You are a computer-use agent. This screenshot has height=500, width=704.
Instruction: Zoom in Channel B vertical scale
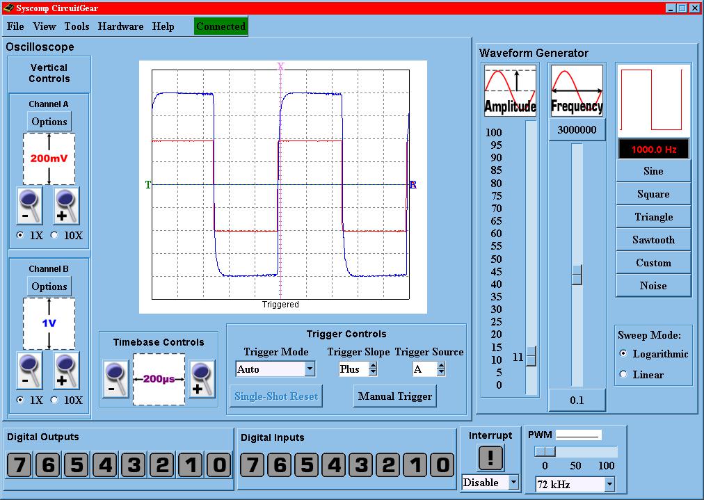click(x=66, y=371)
